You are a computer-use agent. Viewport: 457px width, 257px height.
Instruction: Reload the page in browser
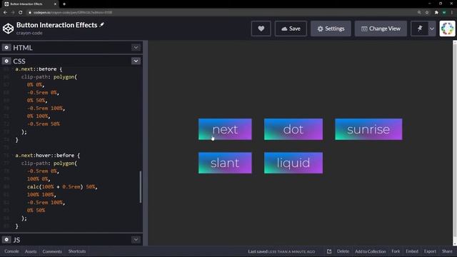point(21,12)
